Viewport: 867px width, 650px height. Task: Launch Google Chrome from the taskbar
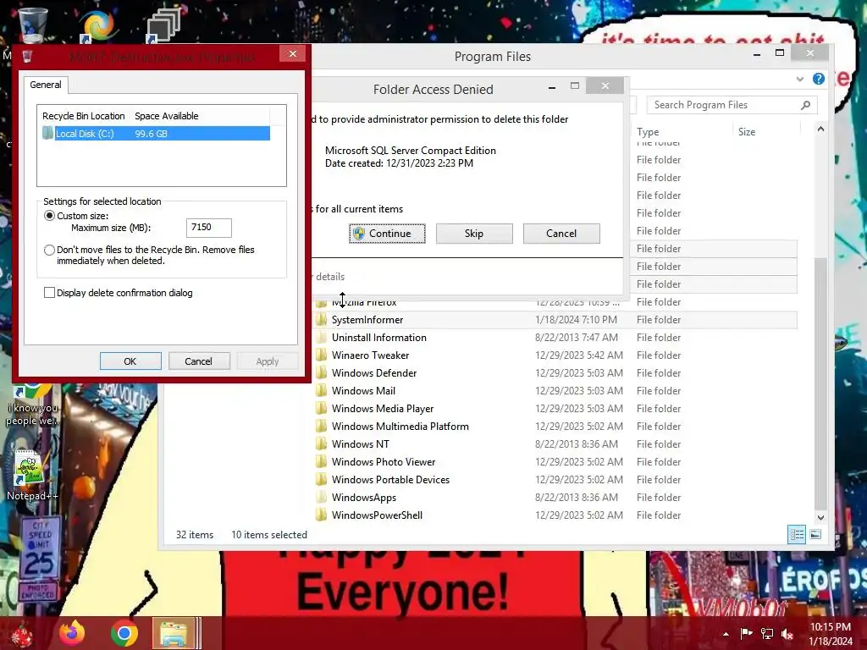pos(124,633)
